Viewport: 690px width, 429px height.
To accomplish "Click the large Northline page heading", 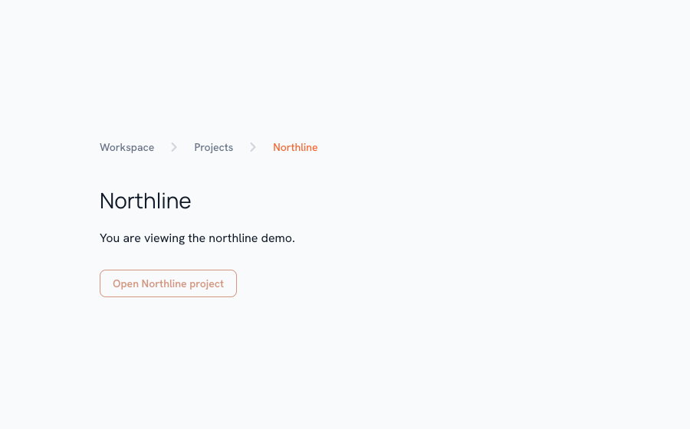I will (145, 201).
